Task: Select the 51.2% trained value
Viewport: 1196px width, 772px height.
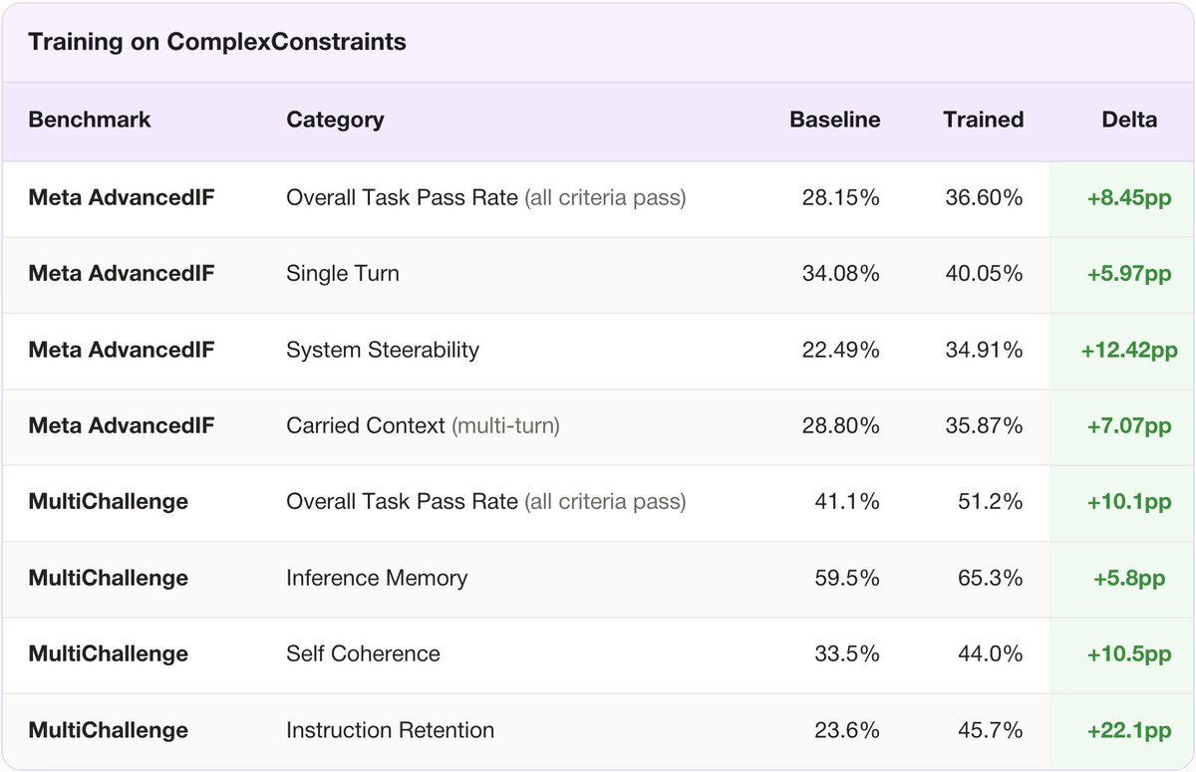Action: 991,502
